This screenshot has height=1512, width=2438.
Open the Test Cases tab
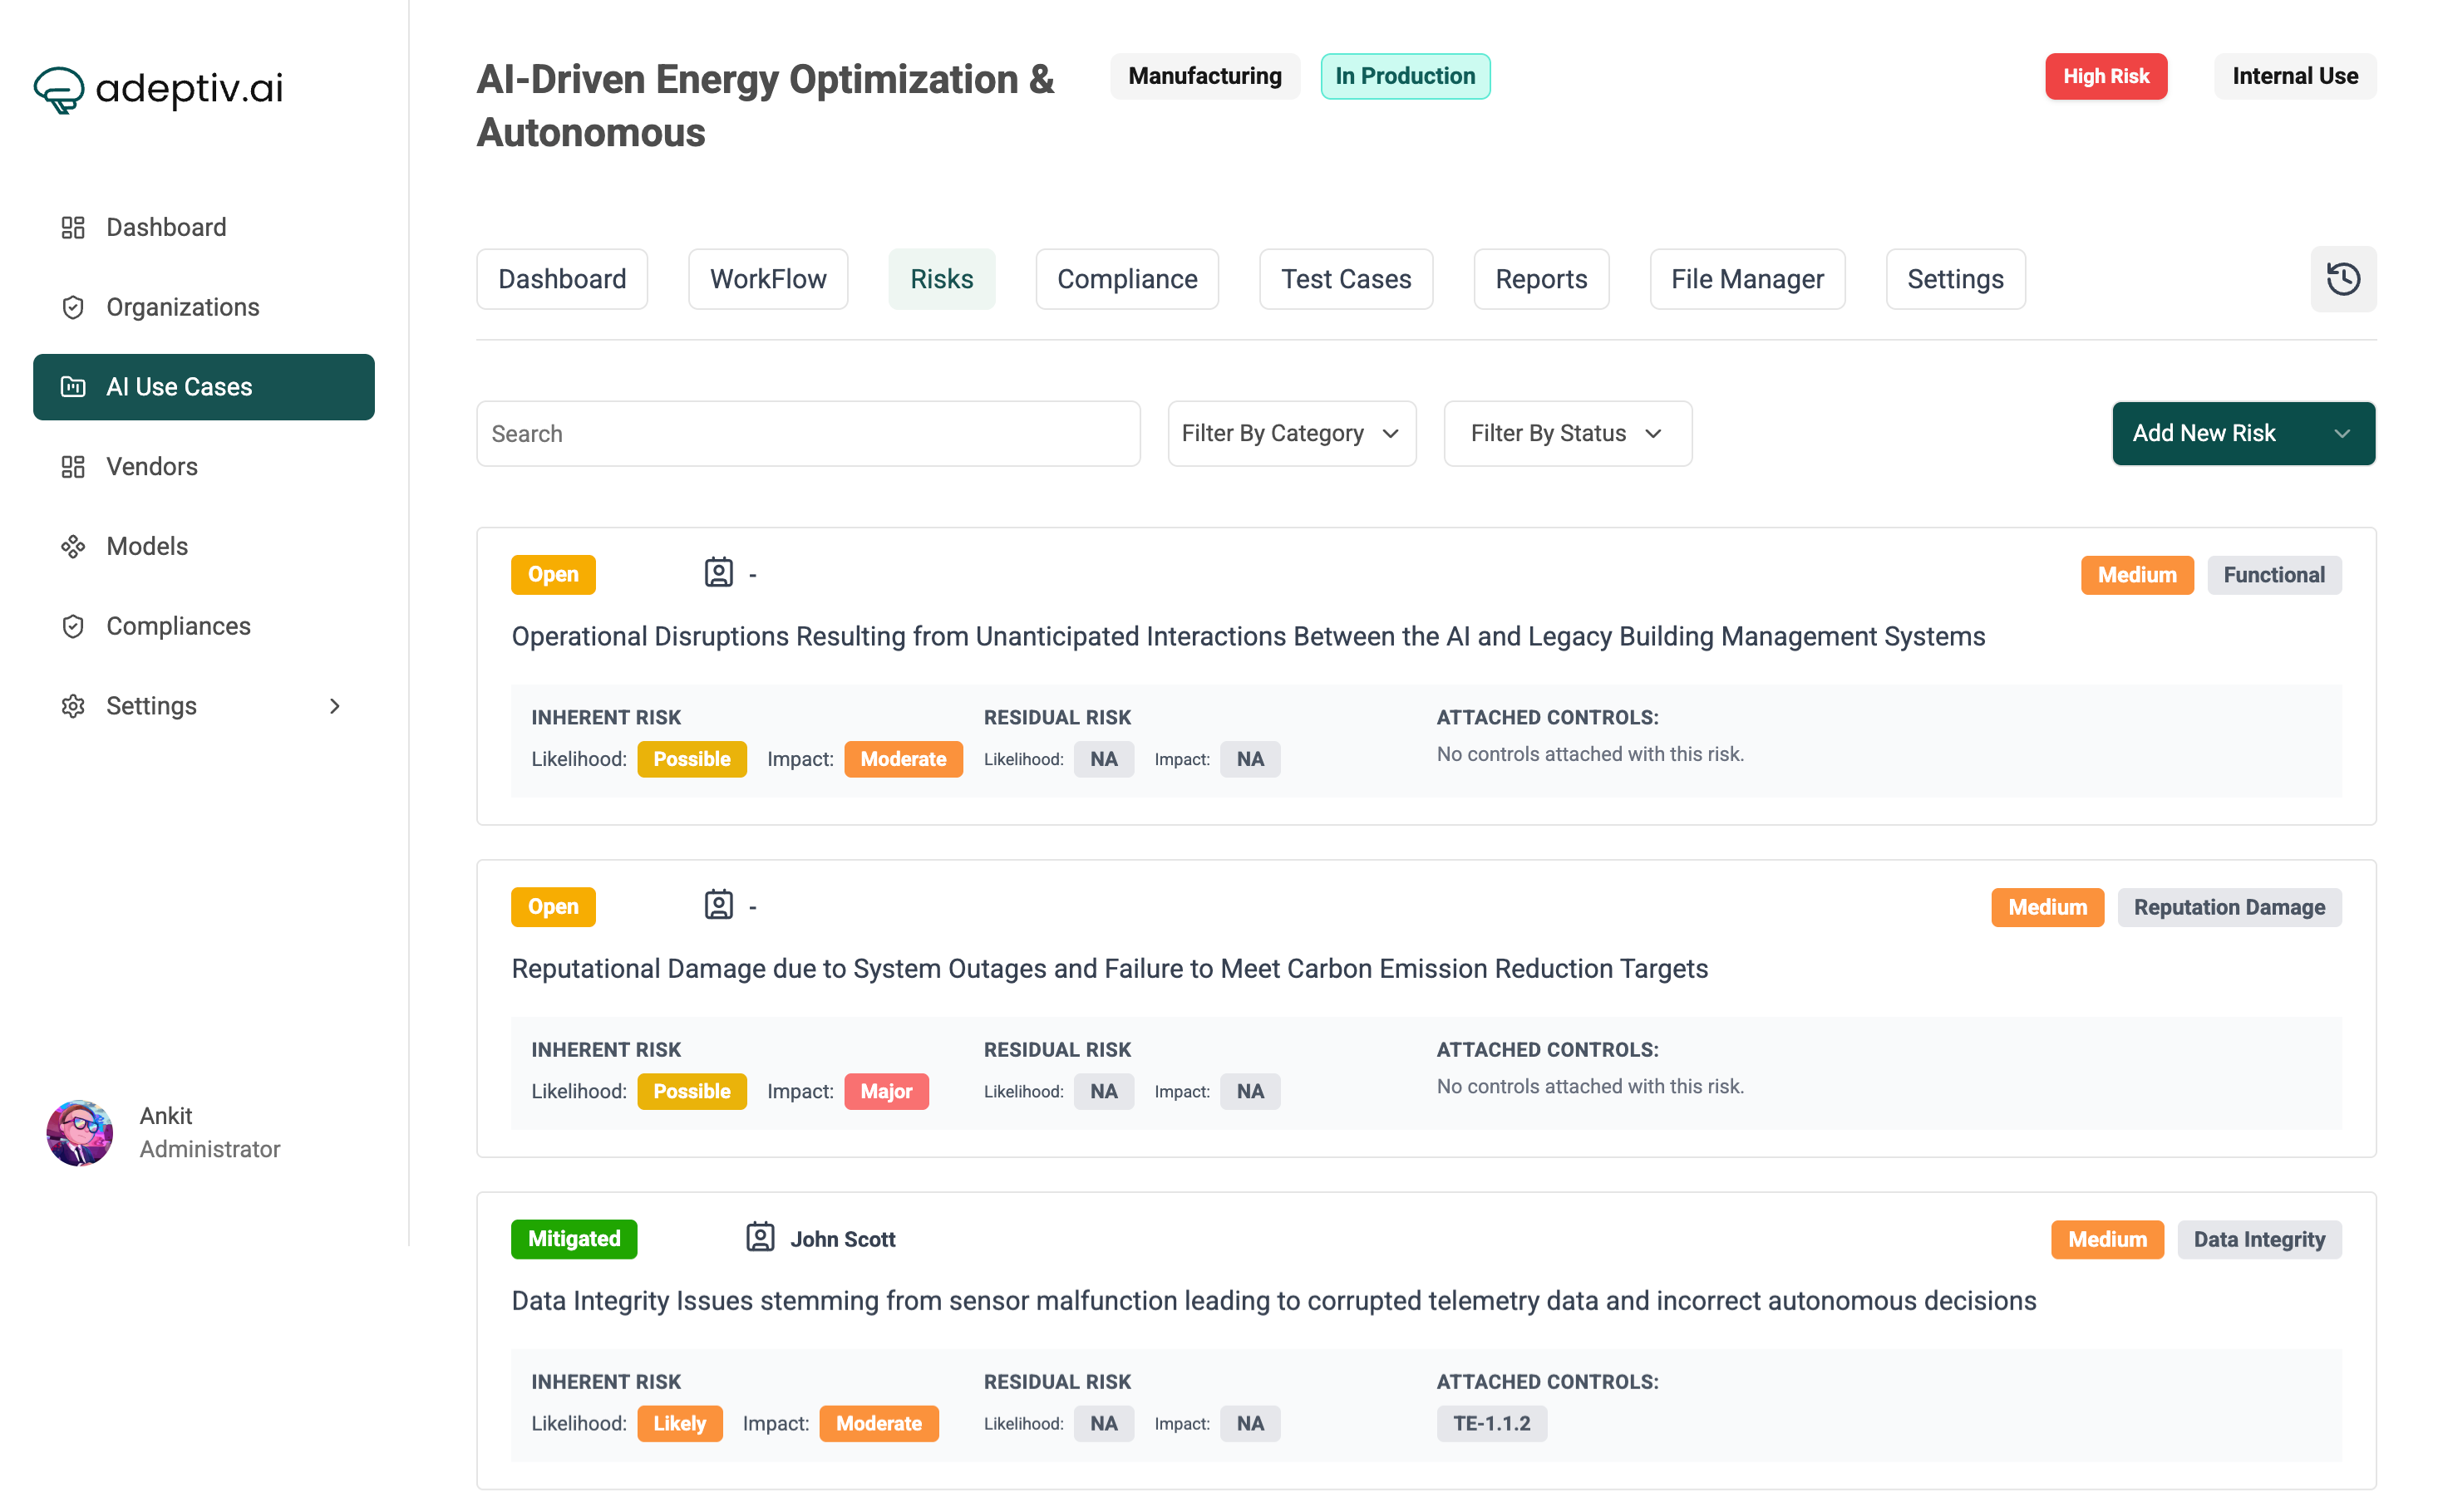[x=1346, y=279]
